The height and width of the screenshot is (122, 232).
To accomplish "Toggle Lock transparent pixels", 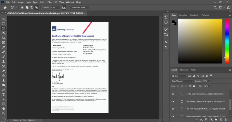I will click(178, 86).
